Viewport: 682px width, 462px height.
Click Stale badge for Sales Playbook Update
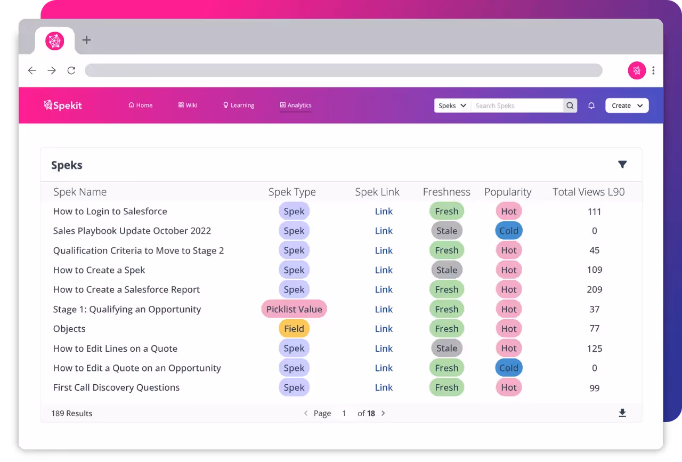click(446, 231)
